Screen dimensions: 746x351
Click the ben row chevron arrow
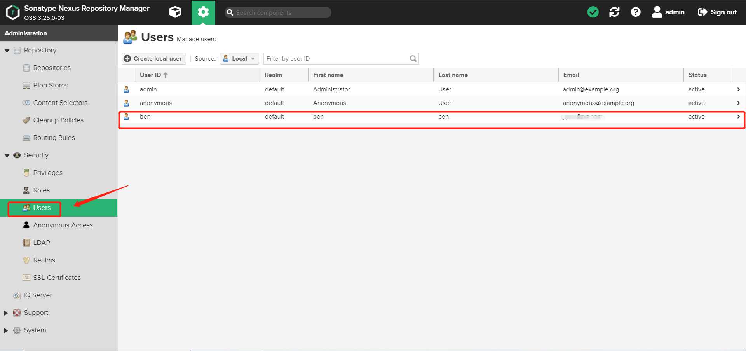click(738, 117)
